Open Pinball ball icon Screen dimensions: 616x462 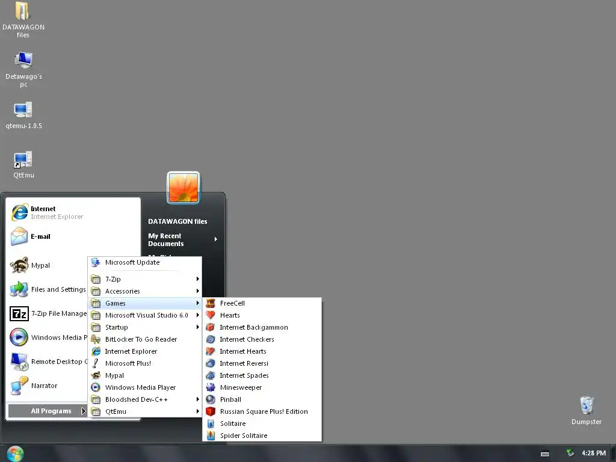tap(211, 399)
